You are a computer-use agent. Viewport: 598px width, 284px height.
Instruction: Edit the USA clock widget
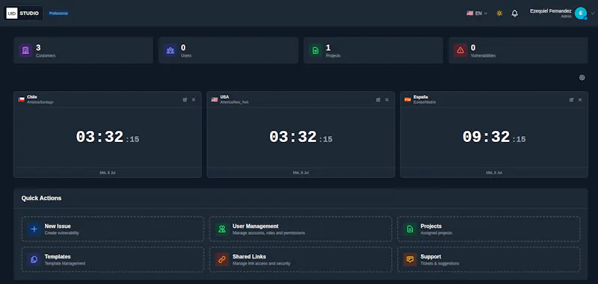coord(378,100)
